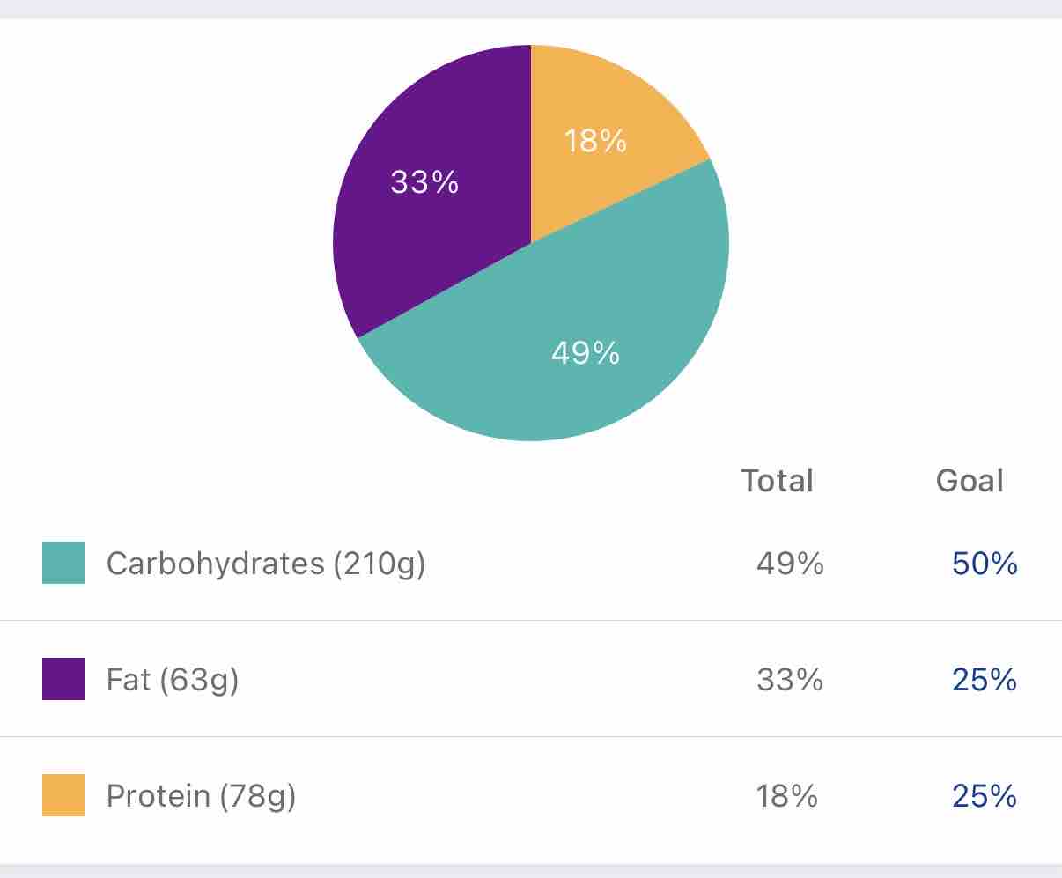Image resolution: width=1062 pixels, height=878 pixels.
Task: Click the 49% total in Carbohydrates row
Action: 790,564
